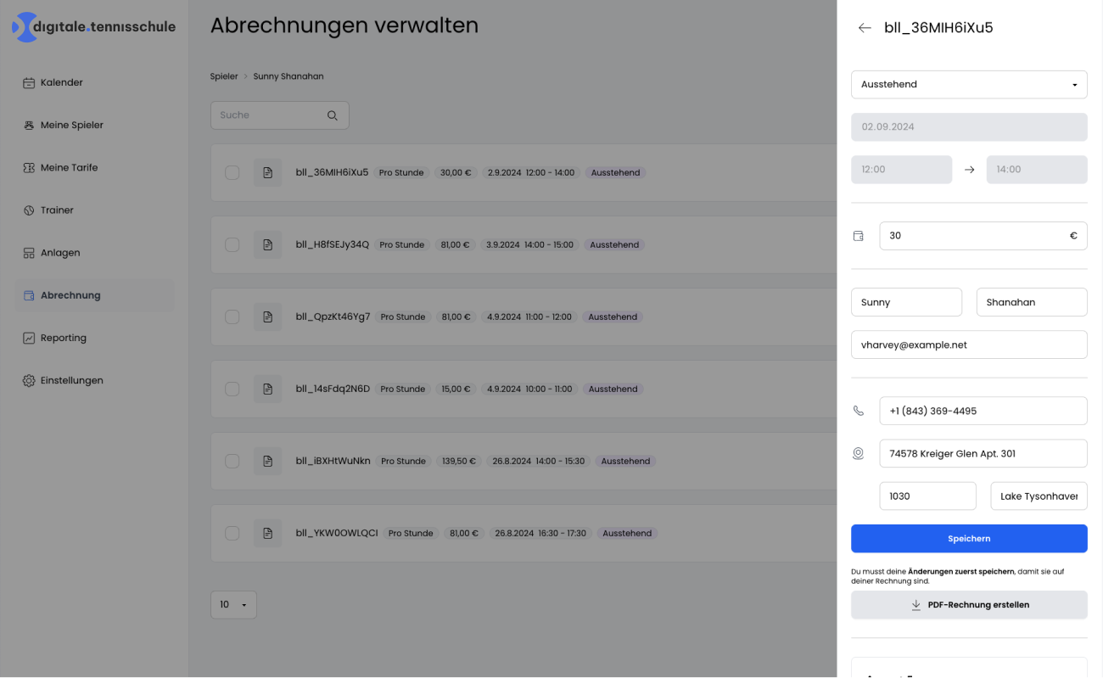Click the Trainer sidebar icon
Screen dimensions: 1103x678
(28, 210)
